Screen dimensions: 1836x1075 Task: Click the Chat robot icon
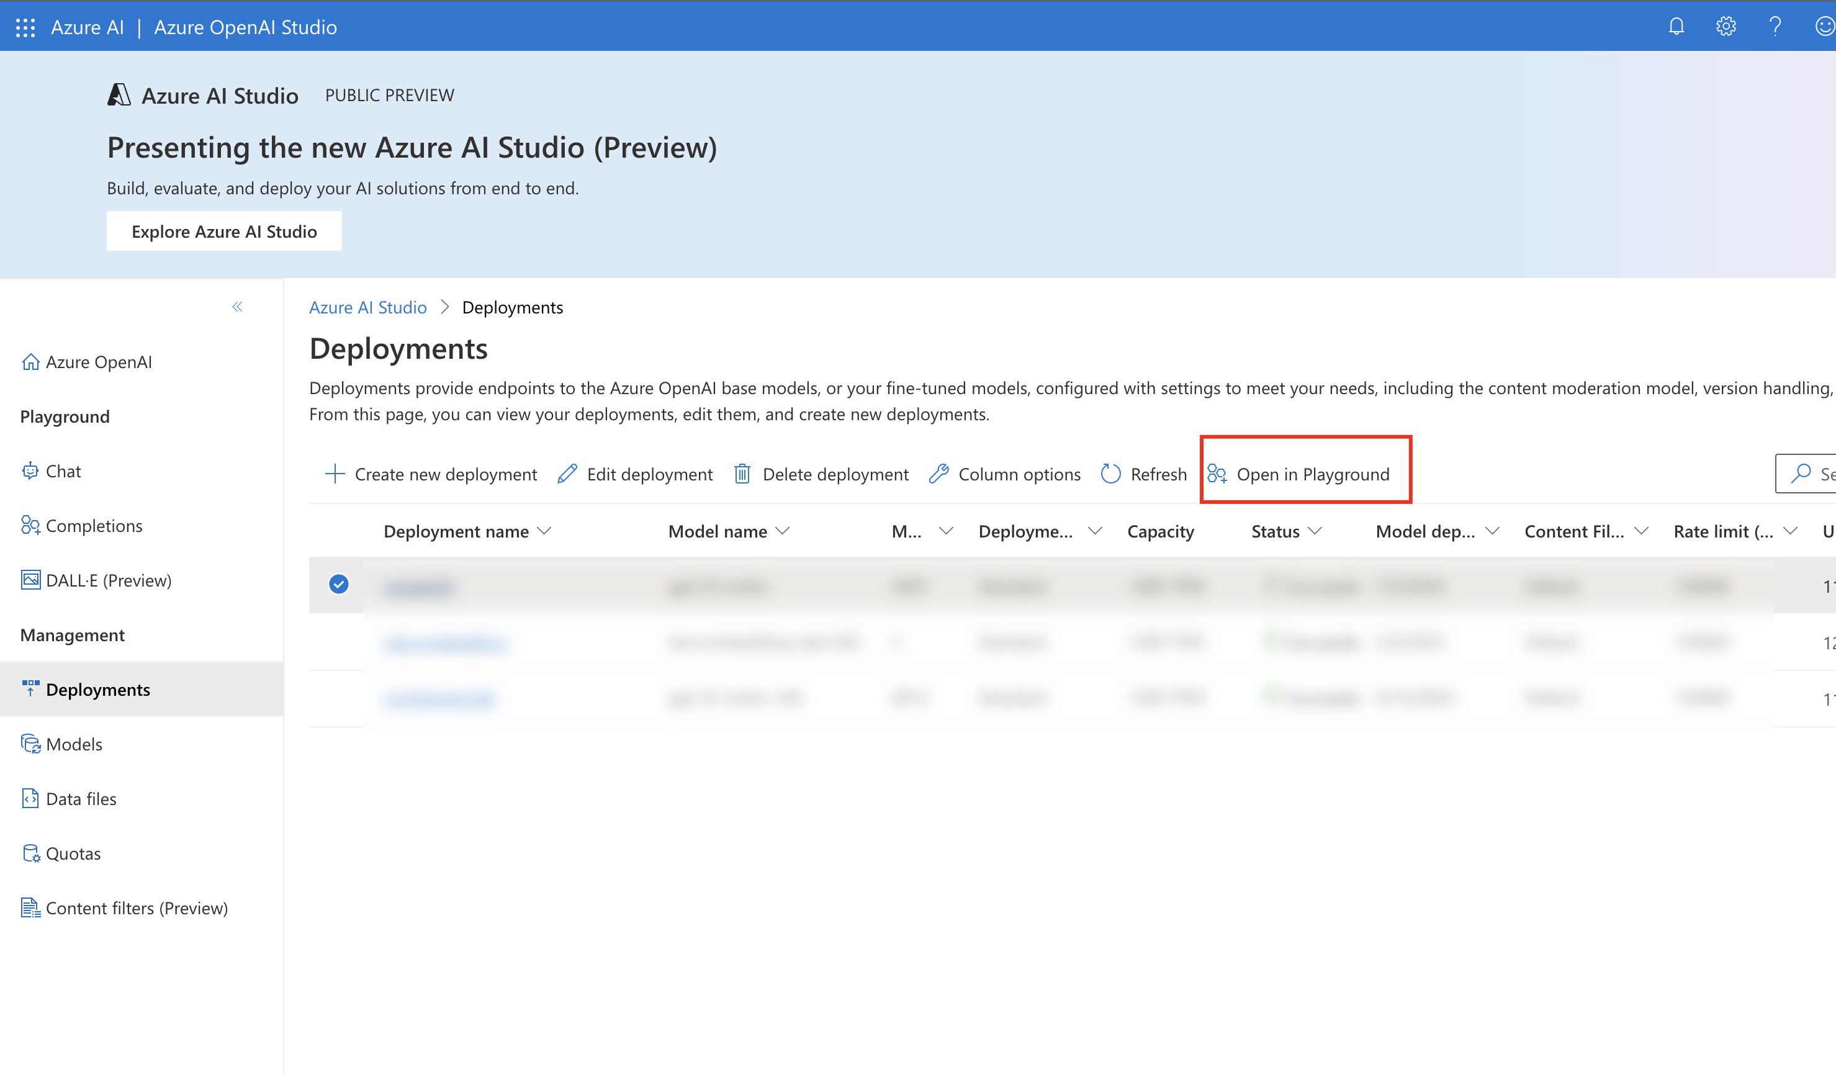click(30, 471)
